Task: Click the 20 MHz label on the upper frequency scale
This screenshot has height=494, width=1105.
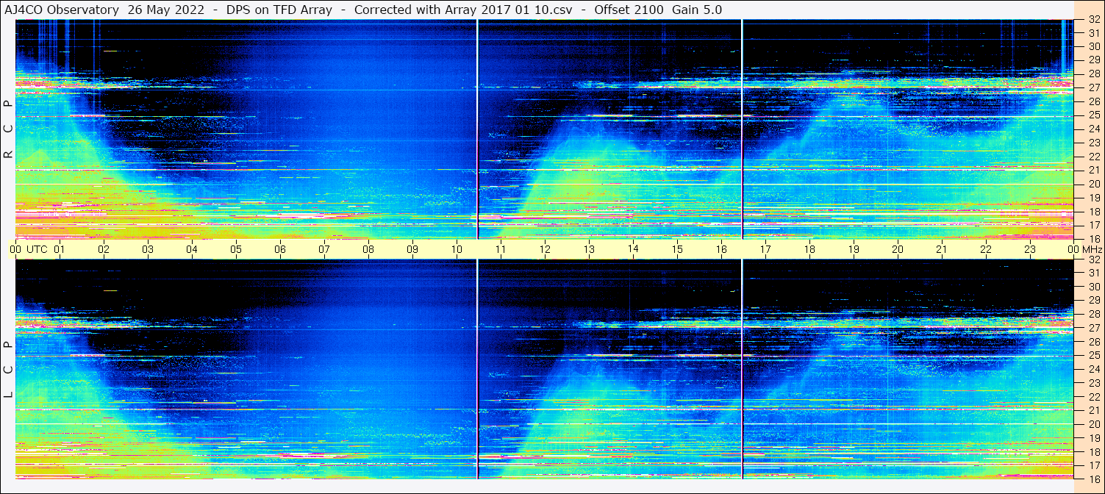Action: 1093,184
